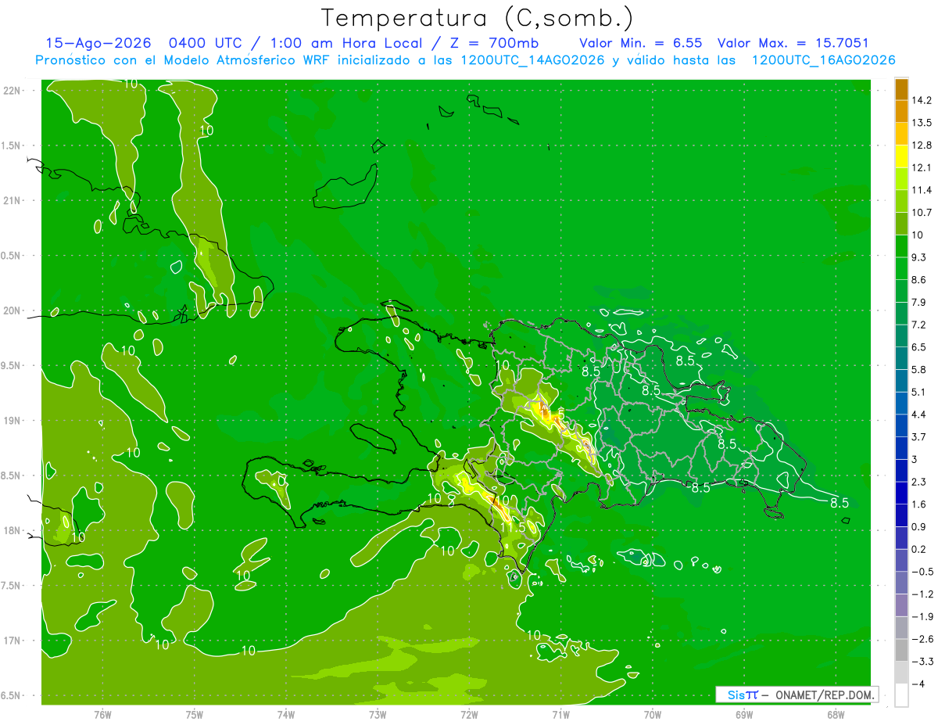Viewport: 938px width, 725px height.
Task: Click the '19N' latitude axis label
Action: [12, 421]
